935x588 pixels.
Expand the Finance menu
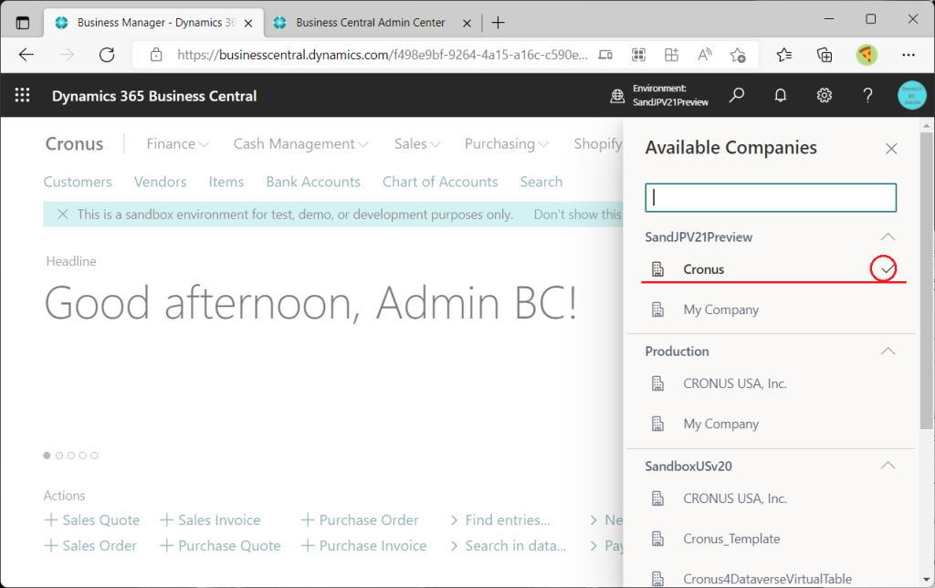[x=177, y=143]
